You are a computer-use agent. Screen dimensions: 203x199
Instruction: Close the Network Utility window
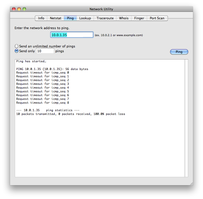click(x=14, y=9)
